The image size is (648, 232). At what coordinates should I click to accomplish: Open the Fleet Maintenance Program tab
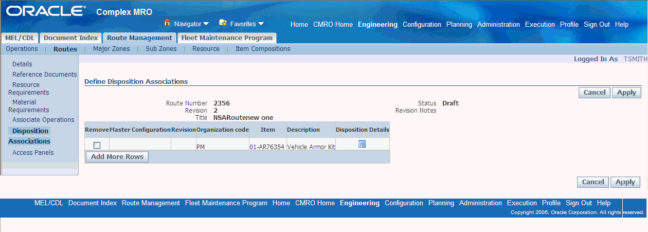click(227, 38)
